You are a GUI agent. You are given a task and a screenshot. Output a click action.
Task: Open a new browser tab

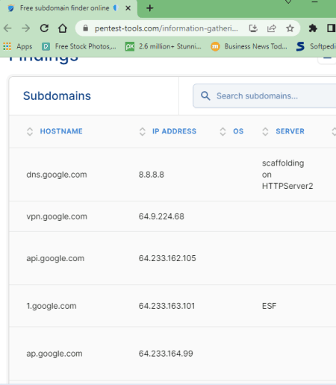click(149, 8)
